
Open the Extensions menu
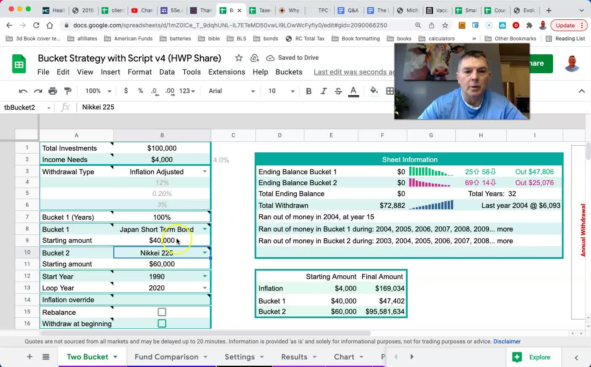click(227, 72)
